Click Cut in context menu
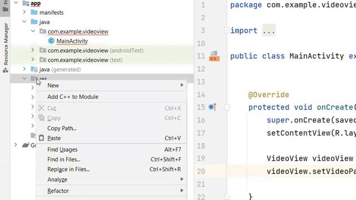 tap(111, 108)
